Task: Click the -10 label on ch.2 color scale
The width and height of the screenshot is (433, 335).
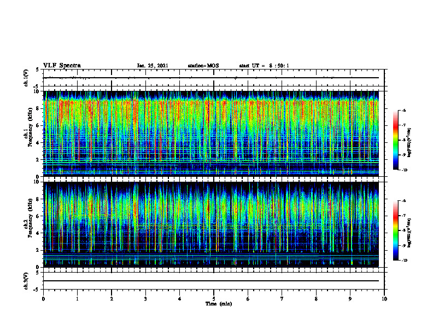Action: 404,260
